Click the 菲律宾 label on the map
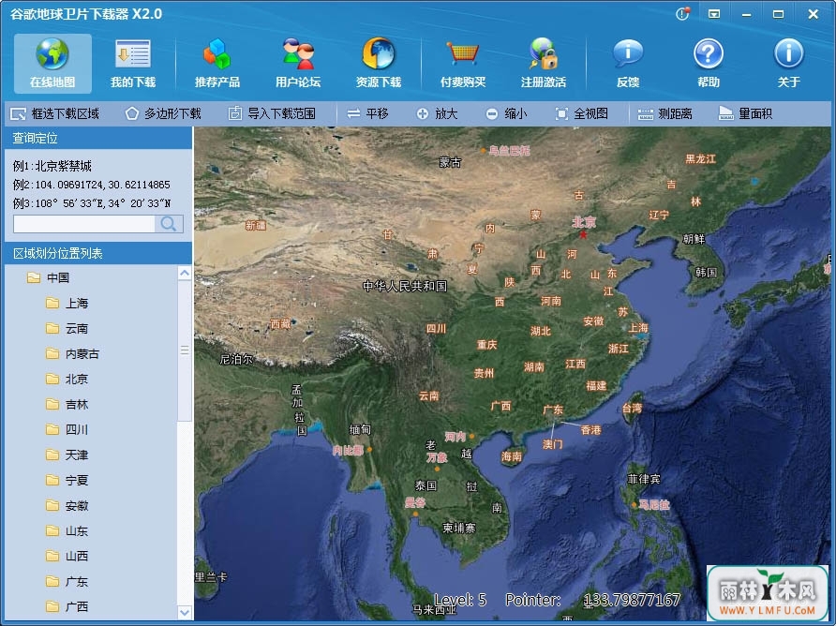The image size is (836, 626). (644, 479)
